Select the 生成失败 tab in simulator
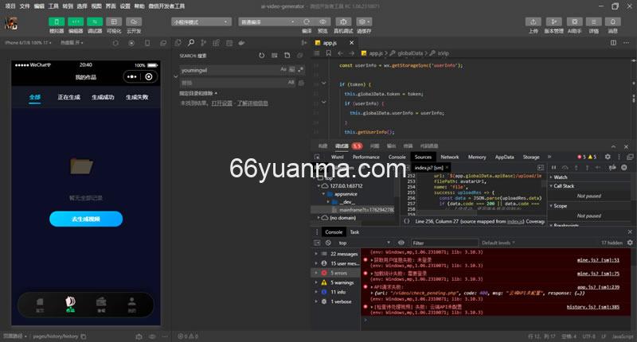This screenshot has height=342, width=637. click(137, 97)
